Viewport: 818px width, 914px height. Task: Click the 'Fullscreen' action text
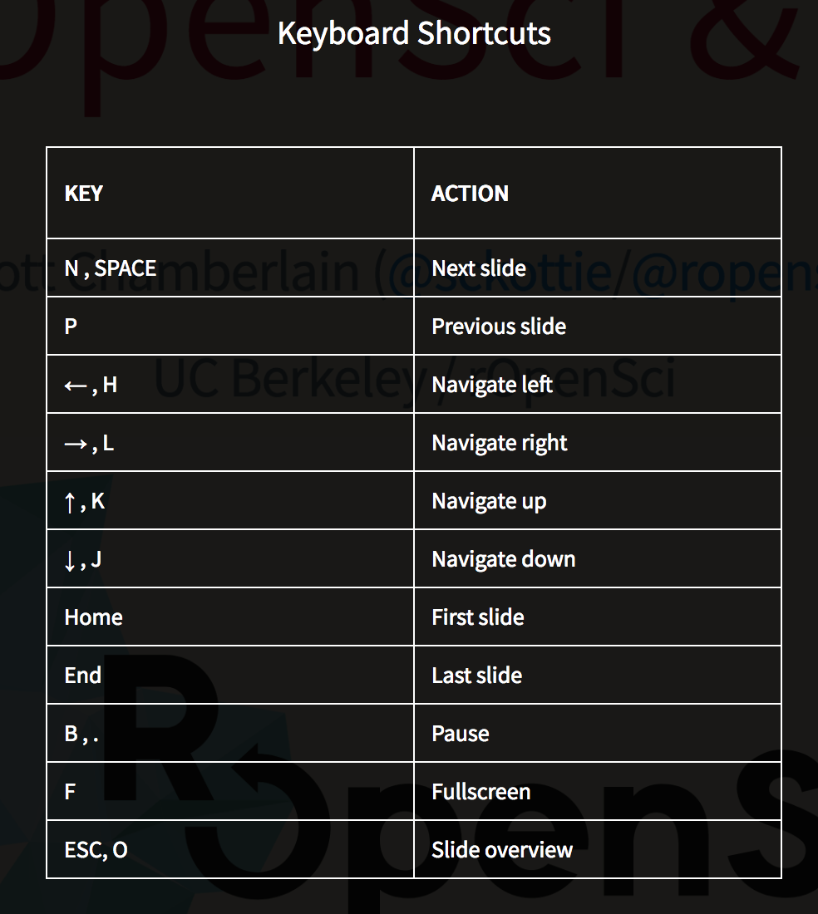(481, 792)
